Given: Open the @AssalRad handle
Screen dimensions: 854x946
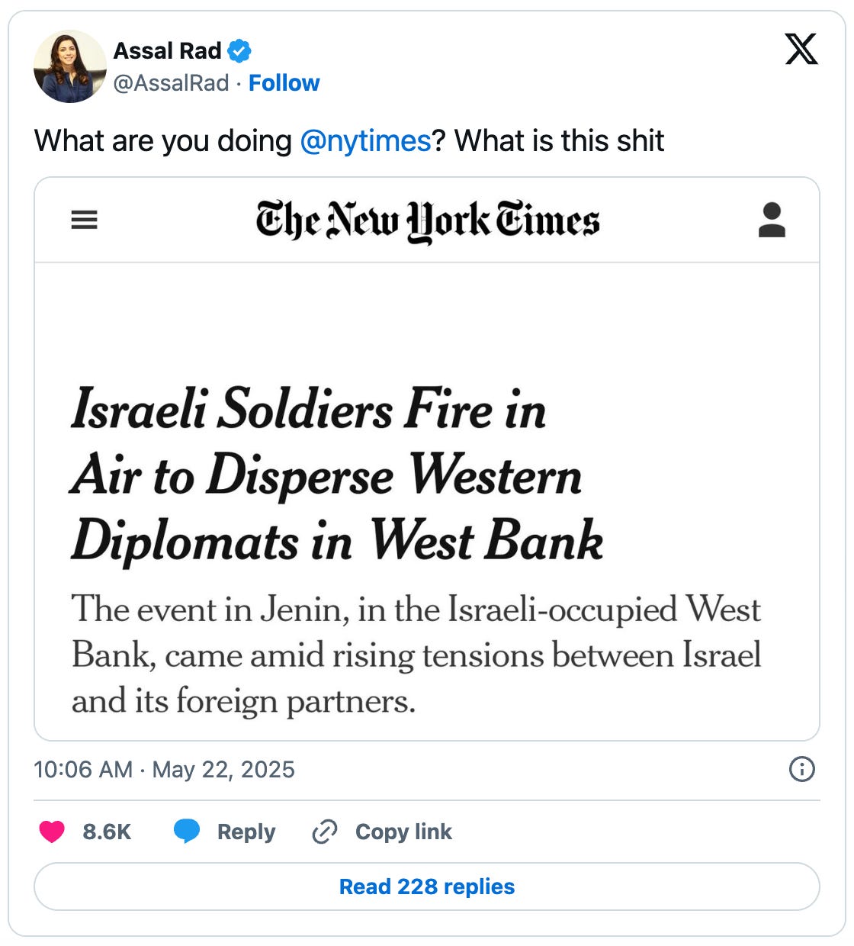Looking at the screenshot, I should 171,82.
